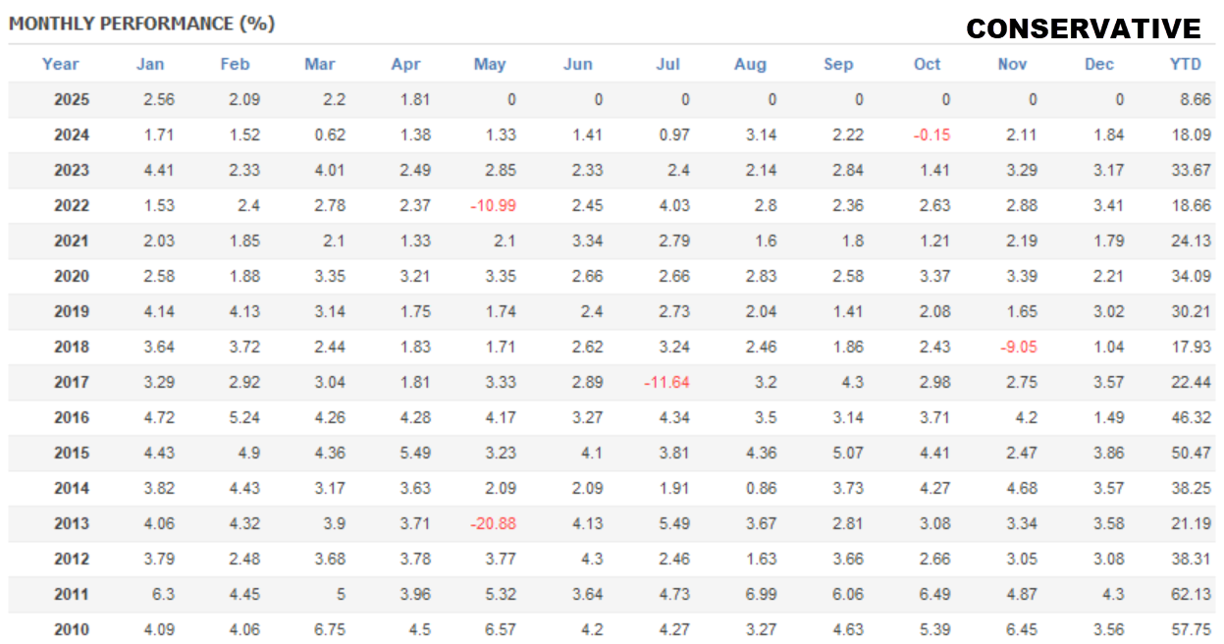Pick the 2017 year row label
The width and height of the screenshot is (1224, 644).
point(71,382)
